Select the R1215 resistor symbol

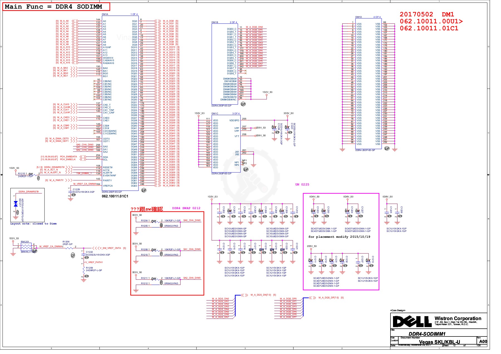coord(35,175)
